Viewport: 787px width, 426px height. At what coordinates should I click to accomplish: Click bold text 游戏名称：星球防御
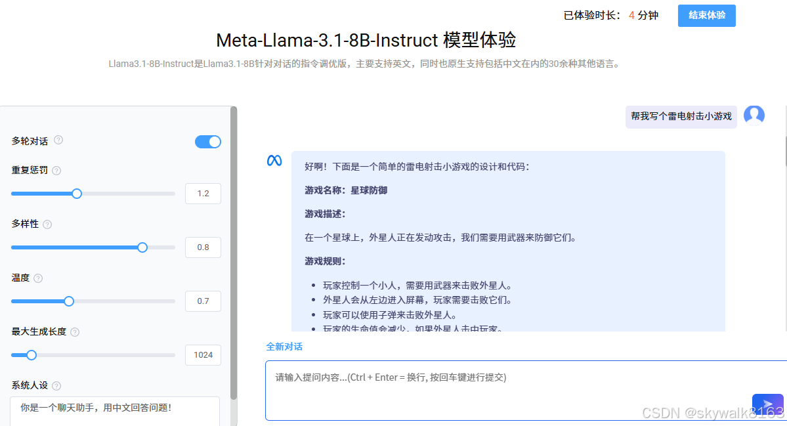click(x=346, y=190)
